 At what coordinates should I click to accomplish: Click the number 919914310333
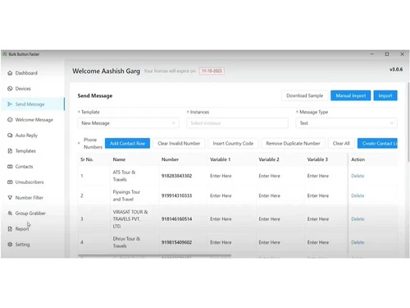(x=176, y=195)
